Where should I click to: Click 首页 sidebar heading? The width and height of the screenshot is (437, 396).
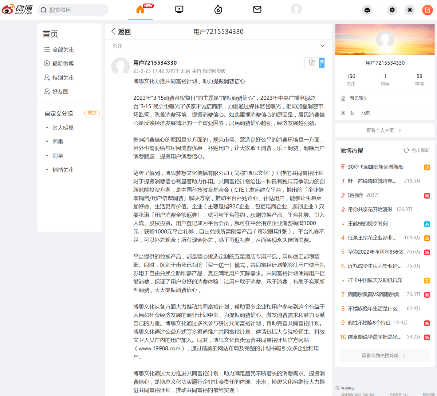[x=50, y=34]
